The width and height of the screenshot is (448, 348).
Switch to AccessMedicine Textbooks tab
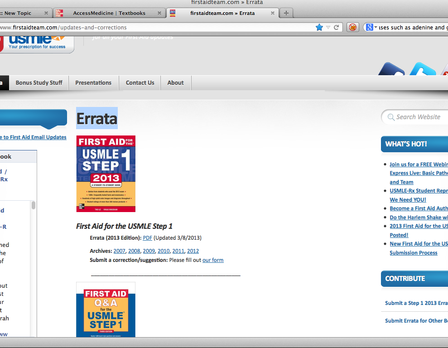click(109, 13)
